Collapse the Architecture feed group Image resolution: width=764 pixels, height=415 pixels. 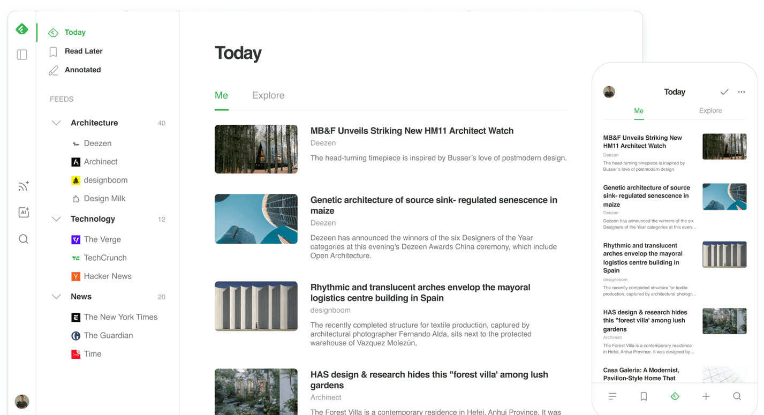(56, 123)
